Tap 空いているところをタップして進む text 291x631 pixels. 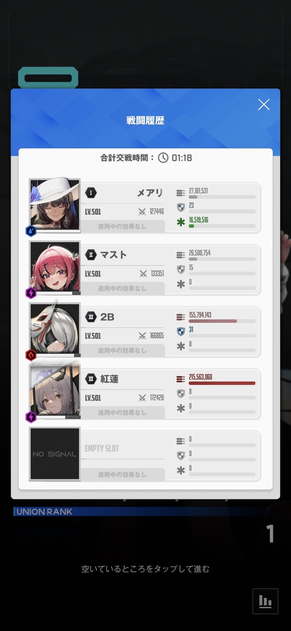pyautogui.click(x=145, y=569)
